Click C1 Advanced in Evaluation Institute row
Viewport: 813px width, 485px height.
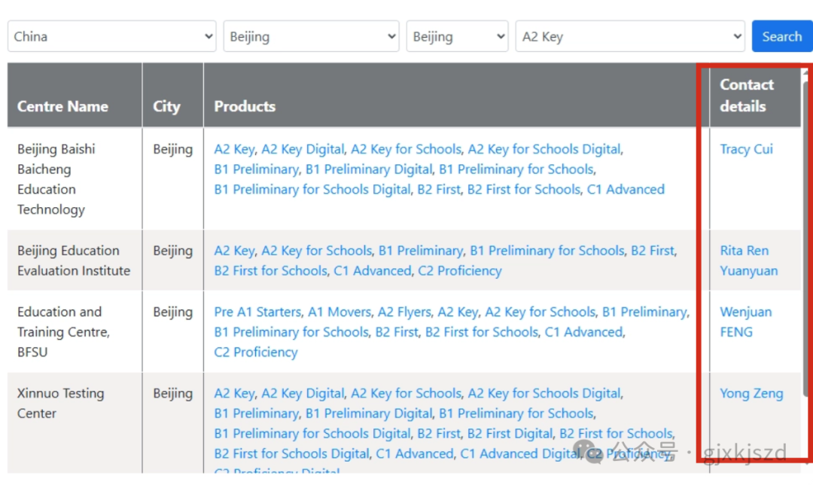tap(373, 271)
